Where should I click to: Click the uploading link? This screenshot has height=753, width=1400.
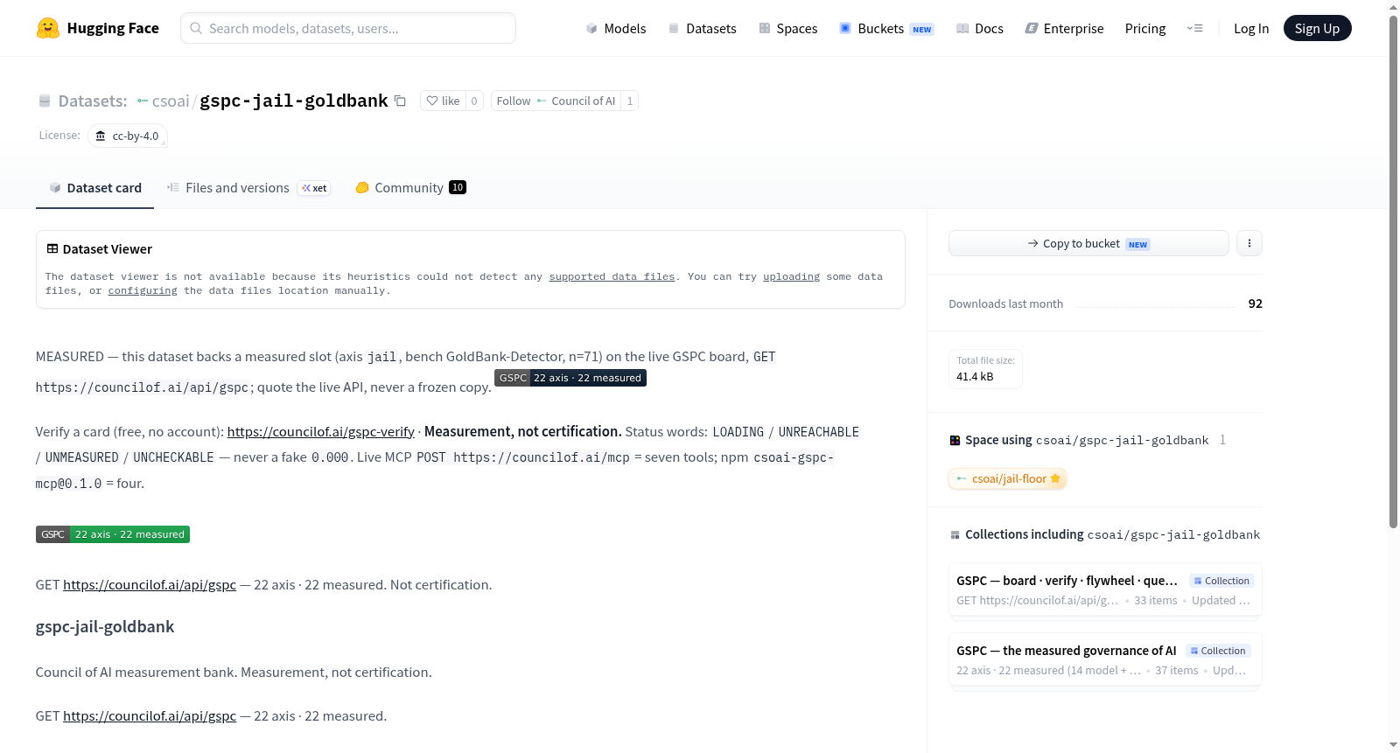[x=791, y=276]
